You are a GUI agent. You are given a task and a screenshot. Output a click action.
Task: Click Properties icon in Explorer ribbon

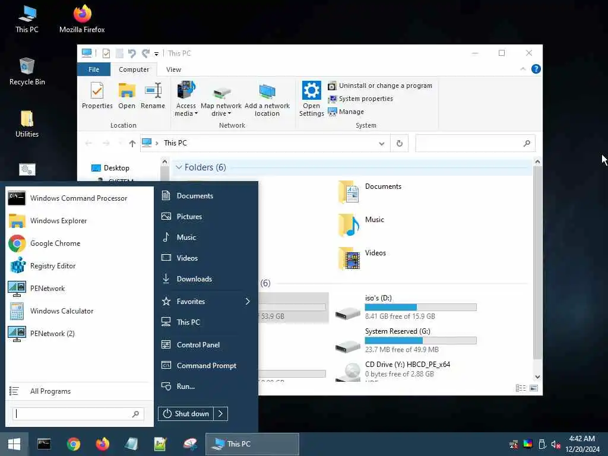point(97,96)
